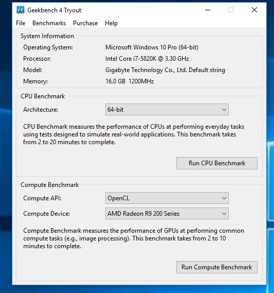Click the Compute Benchmark description paragraph
274x293 pixels.
(134, 238)
